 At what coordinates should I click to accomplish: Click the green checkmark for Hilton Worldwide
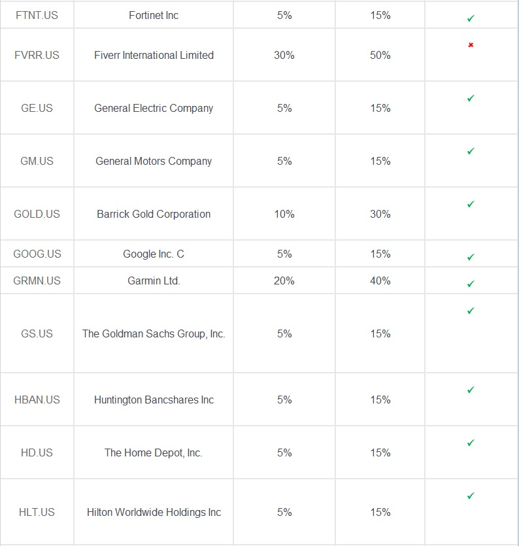click(x=471, y=496)
